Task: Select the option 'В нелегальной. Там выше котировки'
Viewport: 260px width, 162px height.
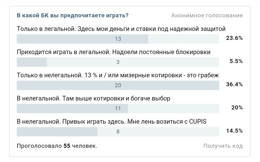Action: (94, 99)
